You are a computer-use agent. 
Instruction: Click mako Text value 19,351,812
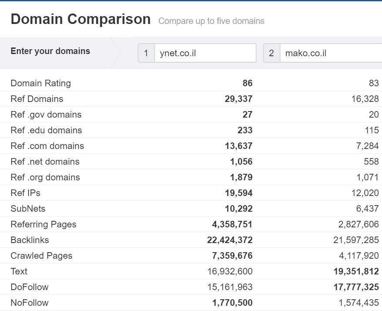point(356,271)
